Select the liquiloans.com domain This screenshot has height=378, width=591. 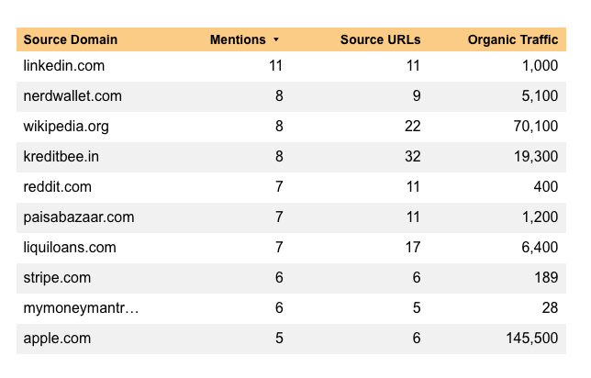click(70, 247)
